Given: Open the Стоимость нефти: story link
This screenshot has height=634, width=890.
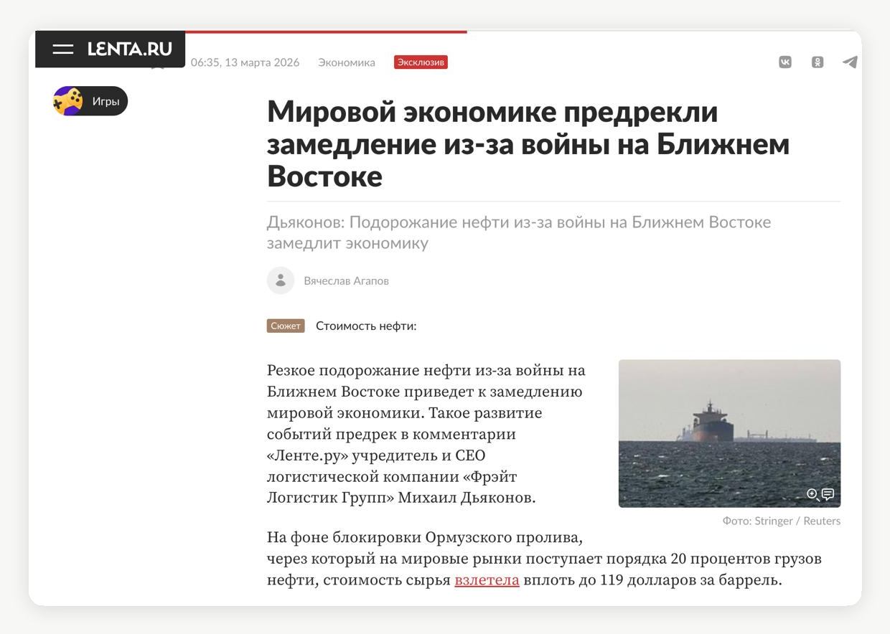Looking at the screenshot, I should [366, 326].
